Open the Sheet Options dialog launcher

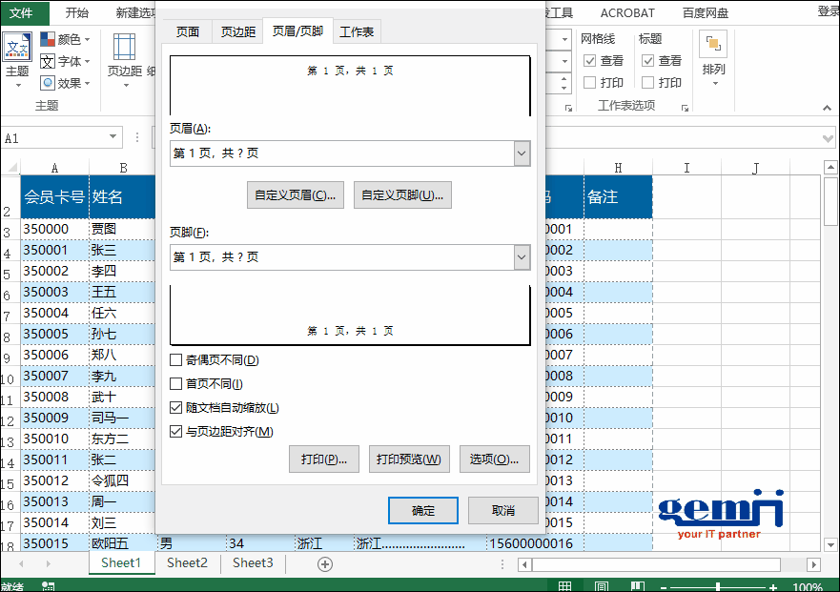point(686,108)
